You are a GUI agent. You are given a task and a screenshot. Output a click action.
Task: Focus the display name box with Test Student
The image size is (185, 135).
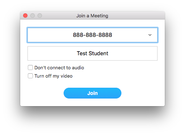click(x=92, y=53)
